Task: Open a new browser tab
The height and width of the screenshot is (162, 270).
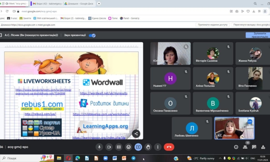Action: click(x=99, y=3)
